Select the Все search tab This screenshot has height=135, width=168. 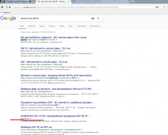22,26
